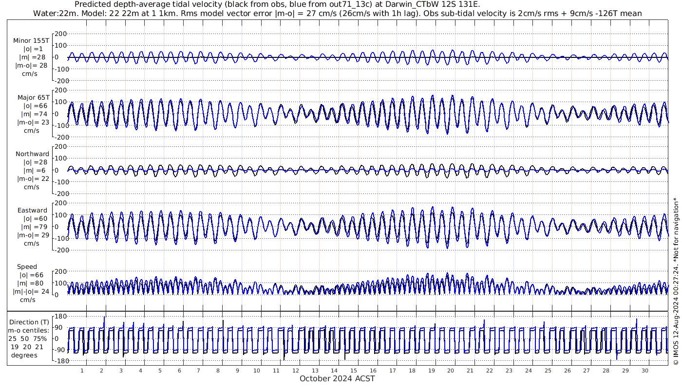Viewport: 682px width, 389px height.
Task: Click day tick label '25' on x-axis
Action: coord(548,371)
